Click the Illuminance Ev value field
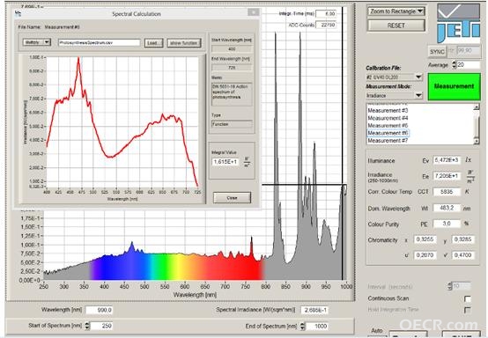Viewport: 488px width, 338px height. pos(447,160)
